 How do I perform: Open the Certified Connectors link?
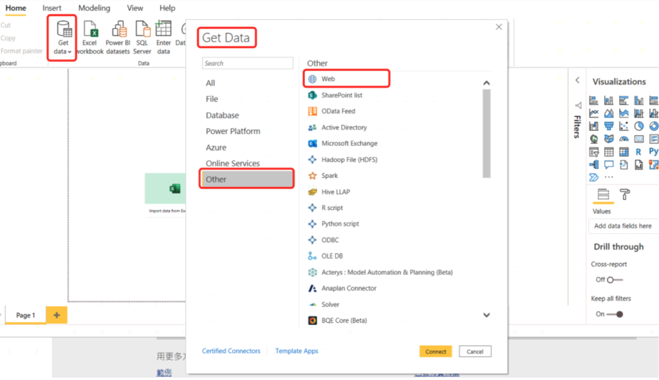[x=231, y=351]
